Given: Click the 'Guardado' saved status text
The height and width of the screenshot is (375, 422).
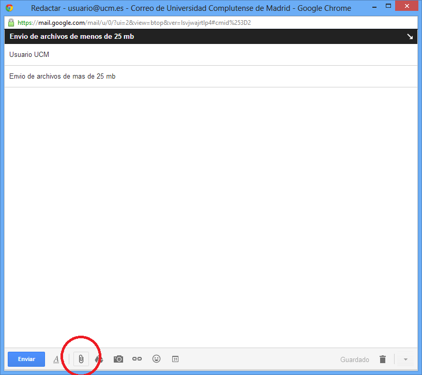Looking at the screenshot, I should (x=354, y=359).
